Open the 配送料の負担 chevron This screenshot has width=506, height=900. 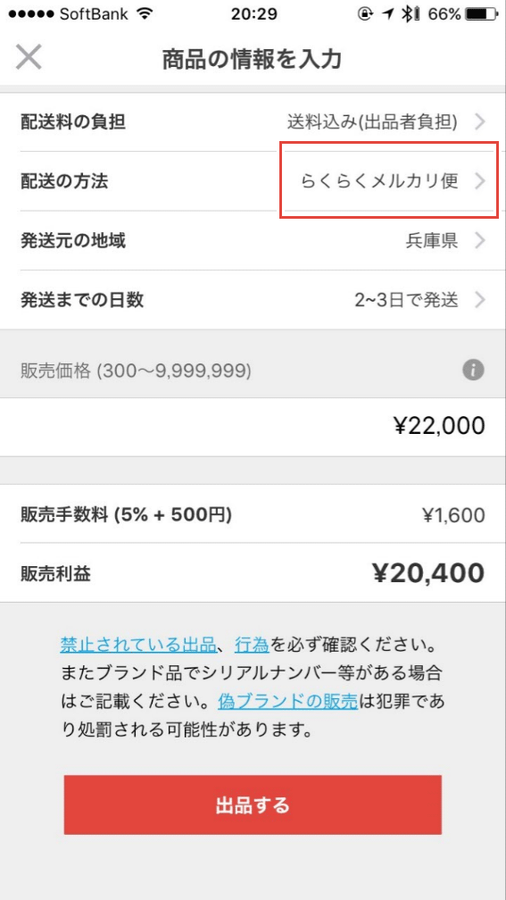coord(480,121)
